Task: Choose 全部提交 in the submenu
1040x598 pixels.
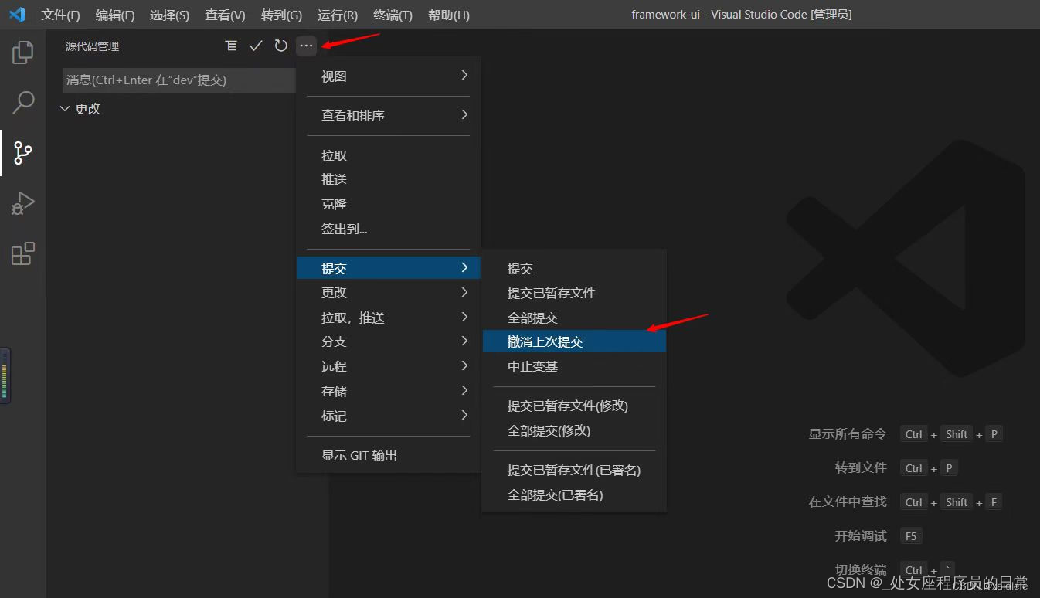Action: (574, 318)
